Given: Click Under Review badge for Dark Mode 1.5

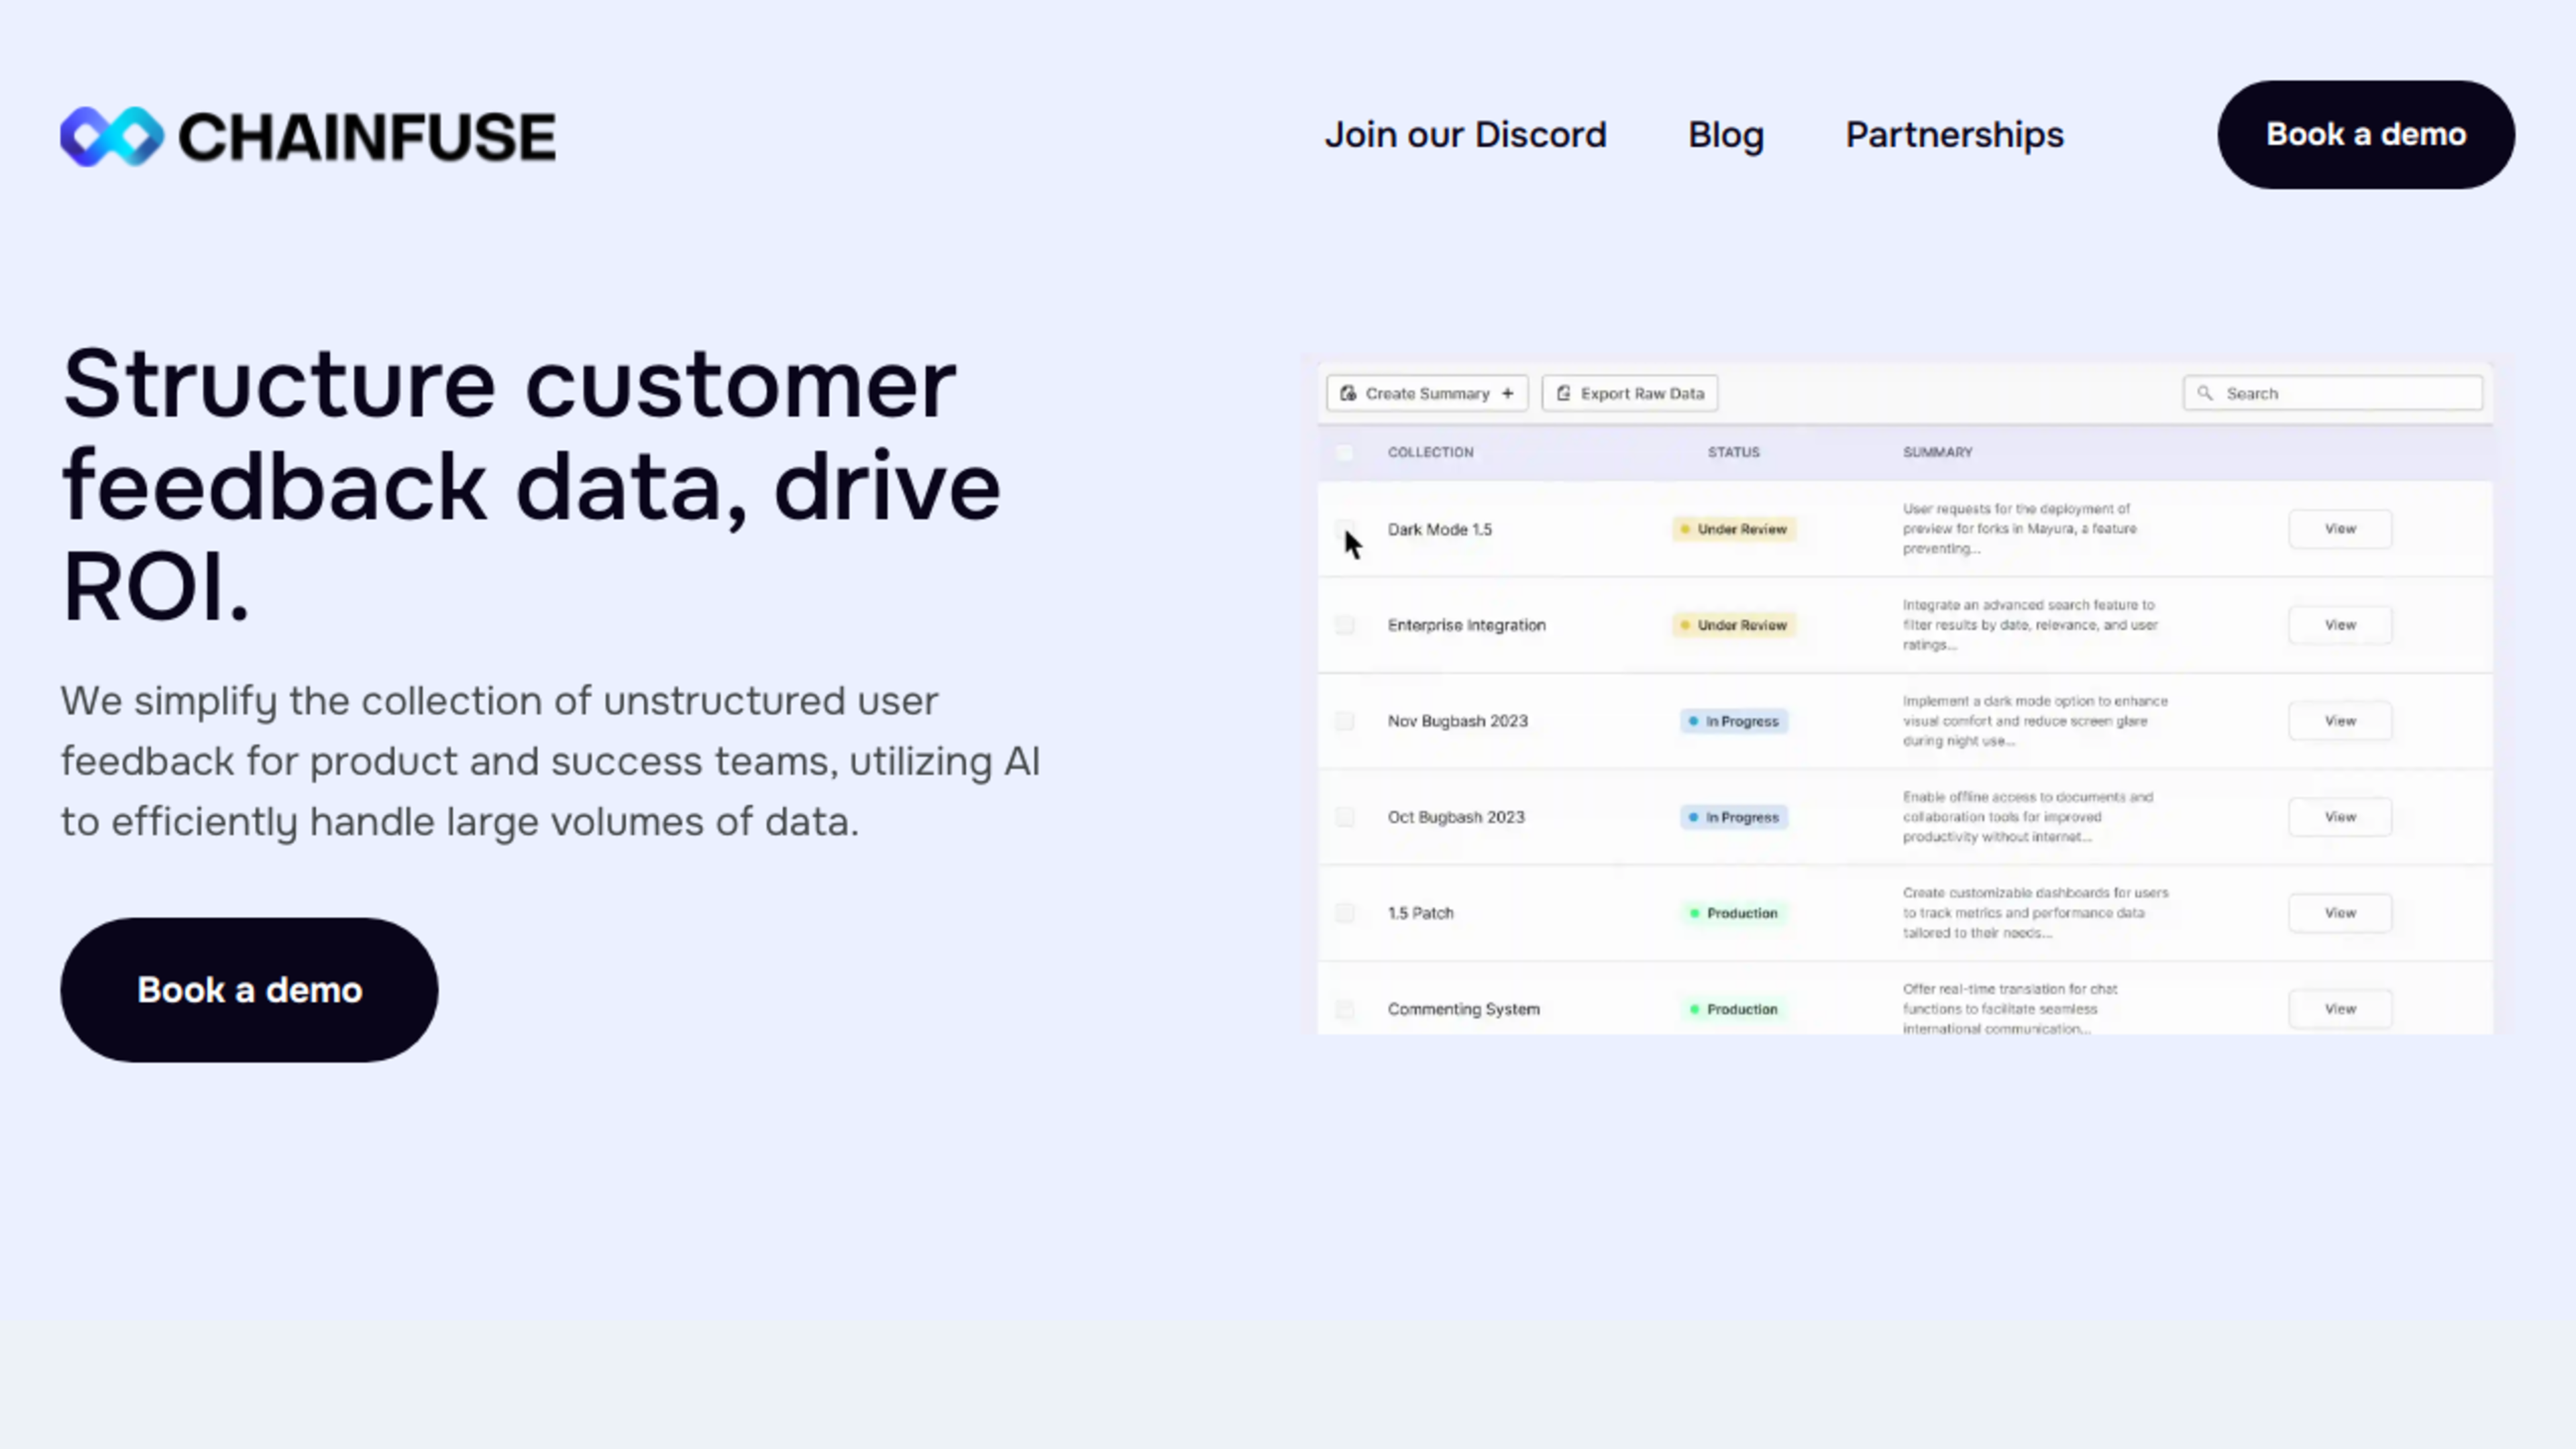Looking at the screenshot, I should pos(1733,529).
